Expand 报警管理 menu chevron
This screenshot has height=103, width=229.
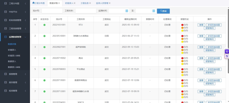click(x=25, y=74)
